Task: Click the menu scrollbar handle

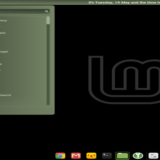Action: [48, 20]
